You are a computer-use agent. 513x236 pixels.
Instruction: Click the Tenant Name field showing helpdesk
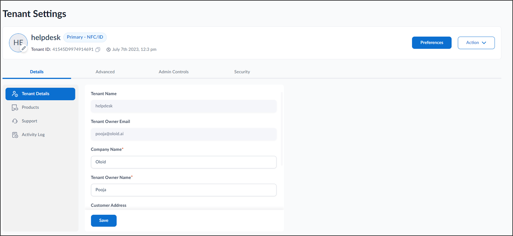click(184, 106)
